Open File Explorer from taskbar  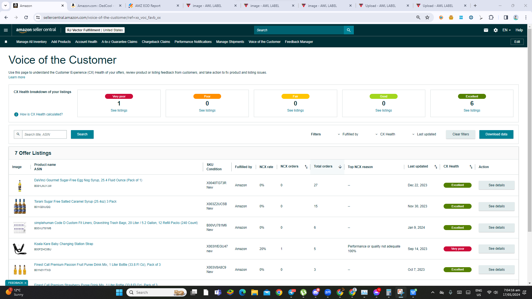click(x=255, y=292)
